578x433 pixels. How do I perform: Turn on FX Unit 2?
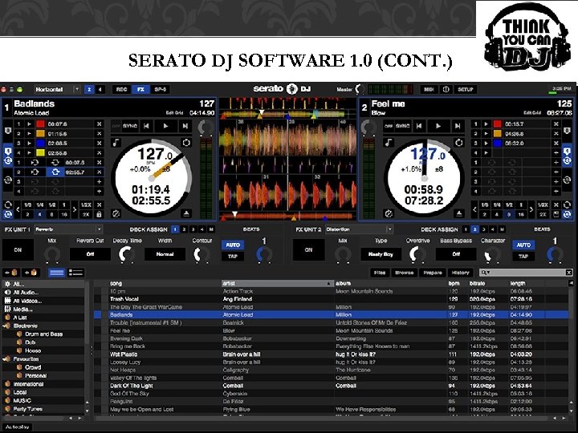308,249
